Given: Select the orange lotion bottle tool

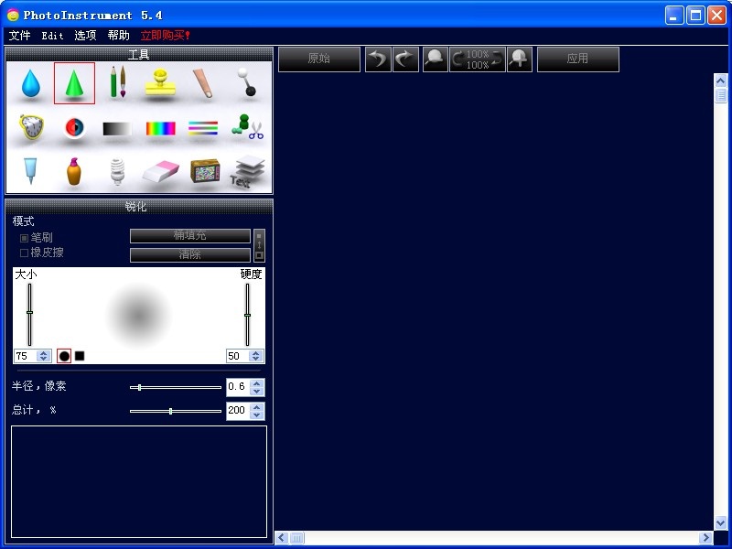Looking at the screenshot, I should (x=74, y=171).
